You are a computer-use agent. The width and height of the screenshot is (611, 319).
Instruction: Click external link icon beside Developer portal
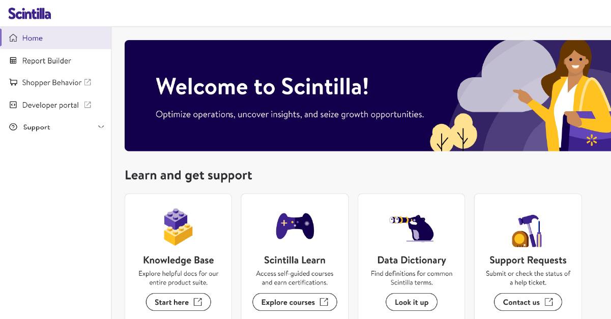coord(88,105)
